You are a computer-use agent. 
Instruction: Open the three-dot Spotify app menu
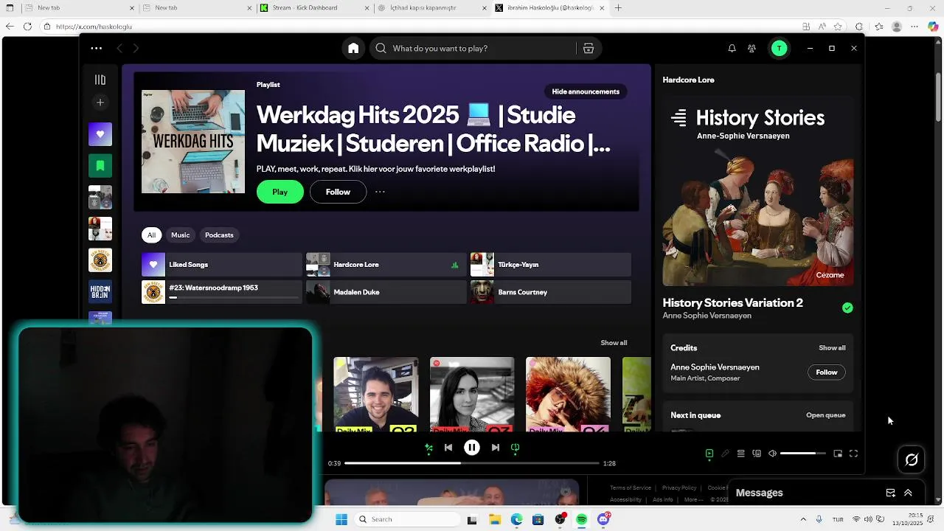click(x=97, y=48)
